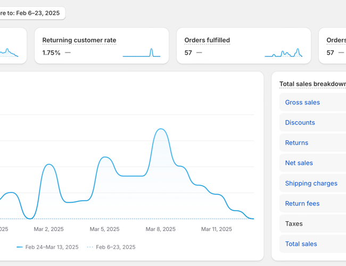Screen dimensions: 346x266
Task: Toggle the Feb 24–Mar 13, 2025 legend series
Action: pos(52,247)
